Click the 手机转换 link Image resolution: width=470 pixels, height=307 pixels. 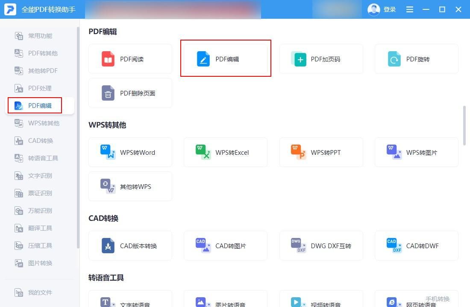tap(438, 298)
